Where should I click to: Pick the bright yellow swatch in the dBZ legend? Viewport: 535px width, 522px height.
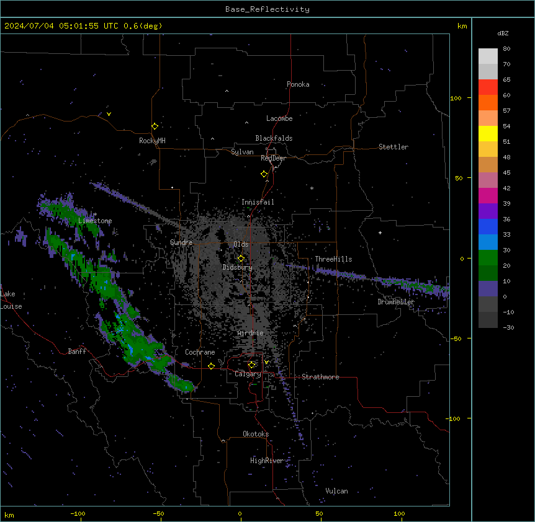[488, 133]
